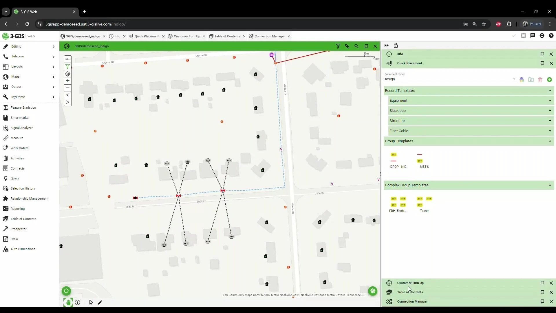Expand the Fiber Cable template dropdown
The height and width of the screenshot is (313, 556).
550,131
